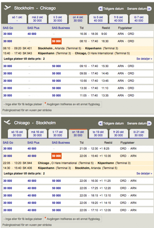Viewport: 154px width, 228px height.
Task: Choose SAS Business 50 000 on flight arriving 17:10 +1
Action: (x=56, y=210)
